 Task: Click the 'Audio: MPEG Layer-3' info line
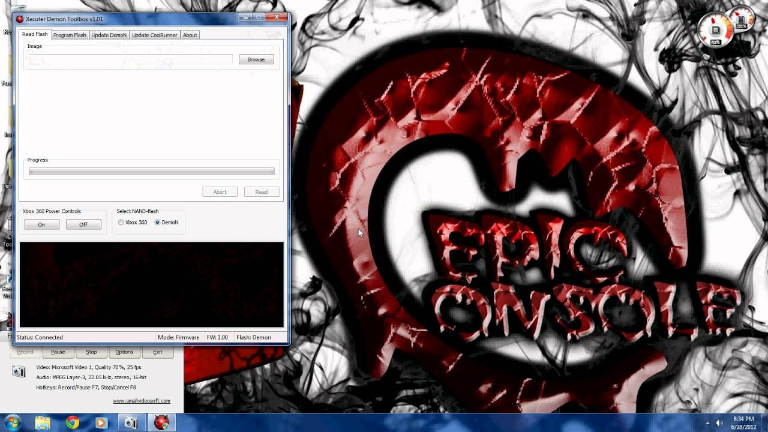(91, 377)
